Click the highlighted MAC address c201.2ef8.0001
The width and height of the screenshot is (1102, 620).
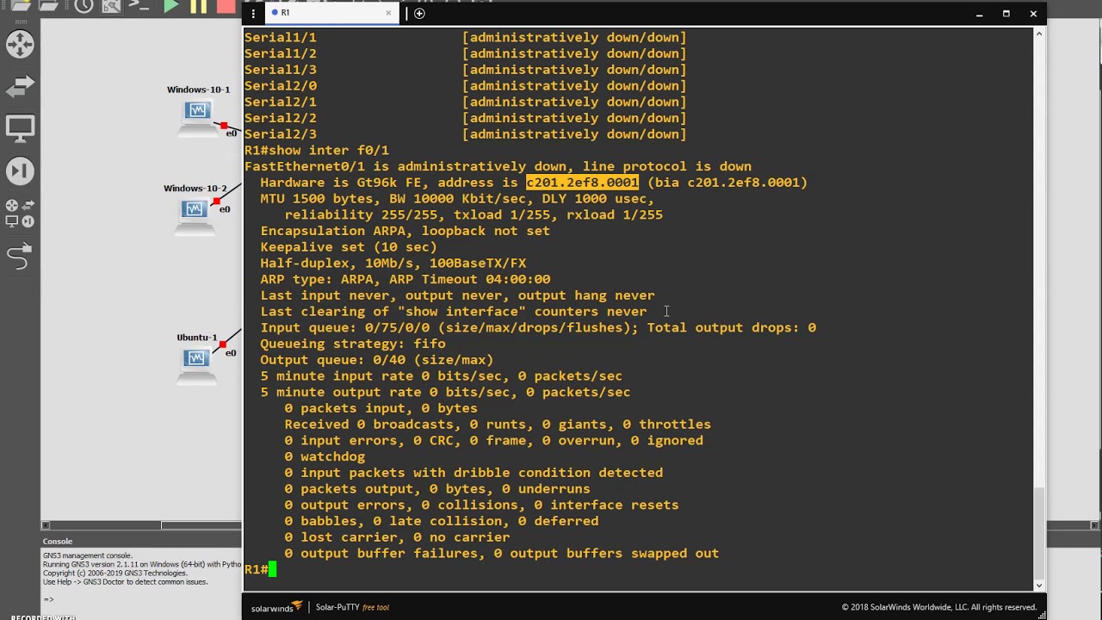[582, 183]
